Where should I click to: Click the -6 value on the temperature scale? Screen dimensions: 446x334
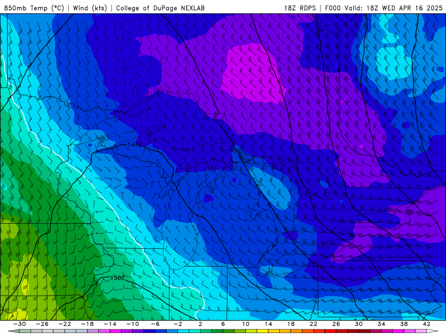[x=155, y=324]
